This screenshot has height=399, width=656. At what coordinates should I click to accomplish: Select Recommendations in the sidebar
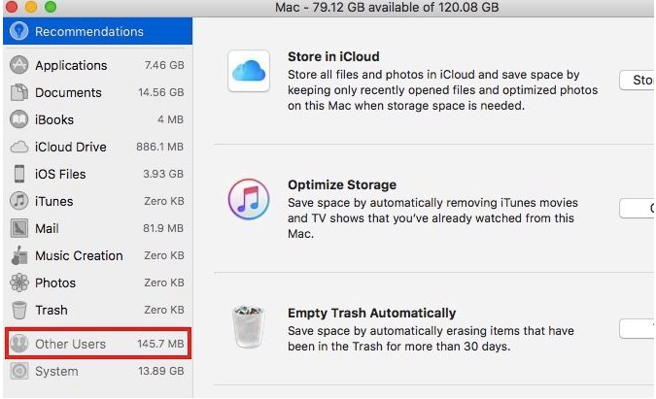coord(97,31)
